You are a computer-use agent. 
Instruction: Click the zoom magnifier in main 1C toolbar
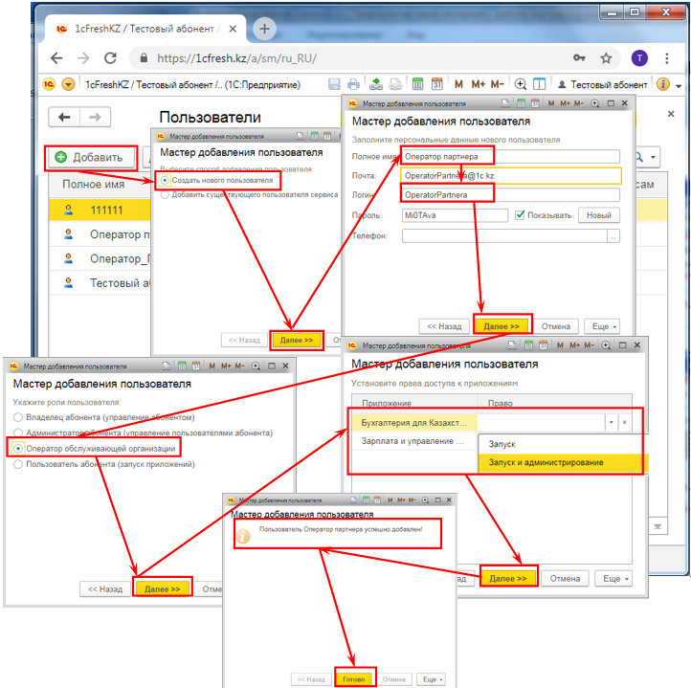[521, 84]
